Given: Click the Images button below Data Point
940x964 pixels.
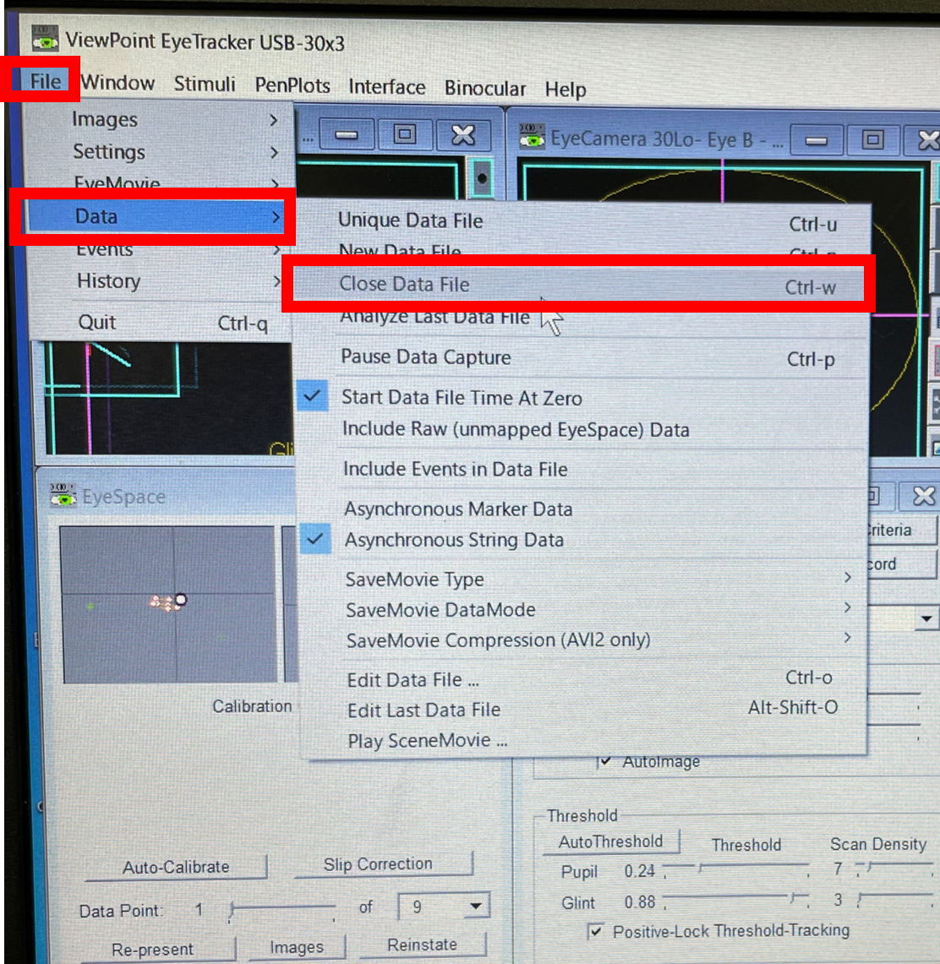Looking at the screenshot, I should point(297,947).
